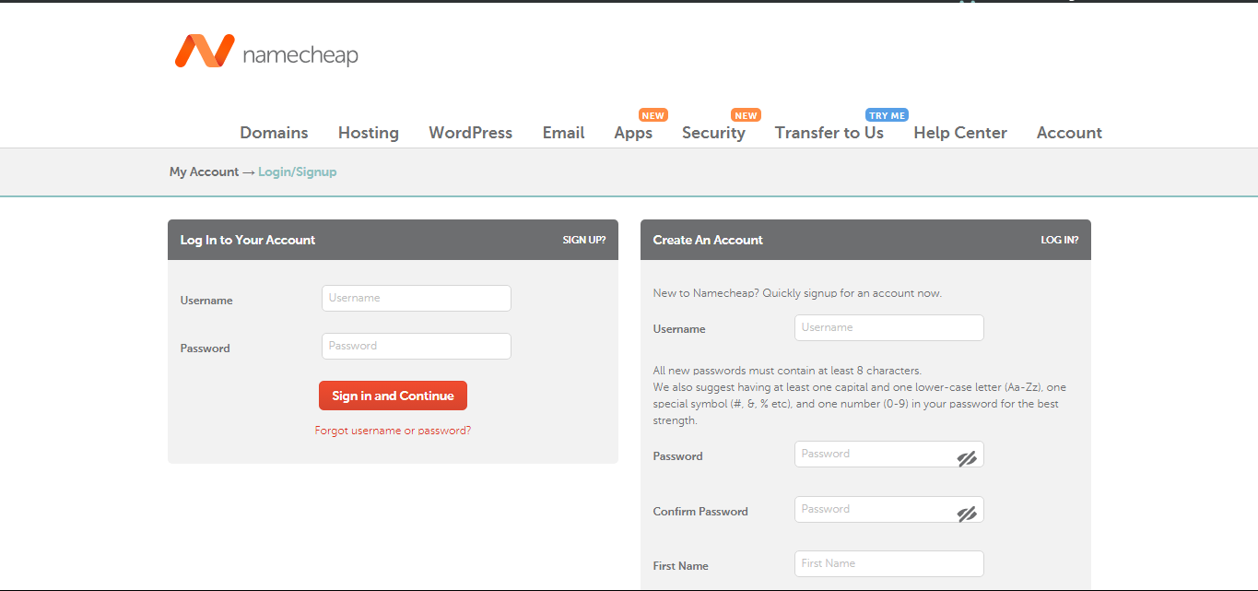This screenshot has height=591, width=1258.
Task: Go to Transfer to Us
Action: point(829,133)
